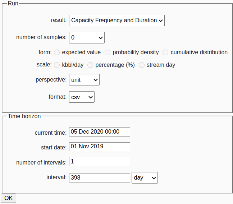The width and height of the screenshot is (233, 204).
Task: Choose the percentage (%) scale option
Action: (x=90, y=65)
